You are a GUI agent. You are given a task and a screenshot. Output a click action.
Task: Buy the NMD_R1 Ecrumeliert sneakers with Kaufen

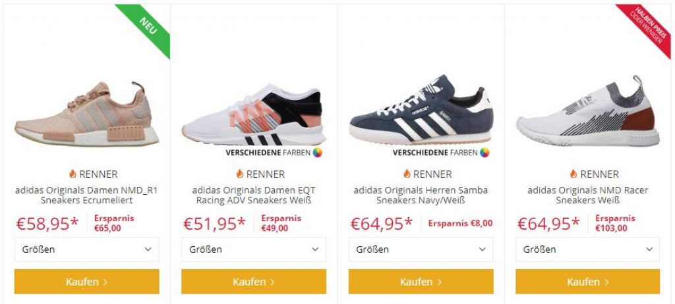pyautogui.click(x=86, y=282)
